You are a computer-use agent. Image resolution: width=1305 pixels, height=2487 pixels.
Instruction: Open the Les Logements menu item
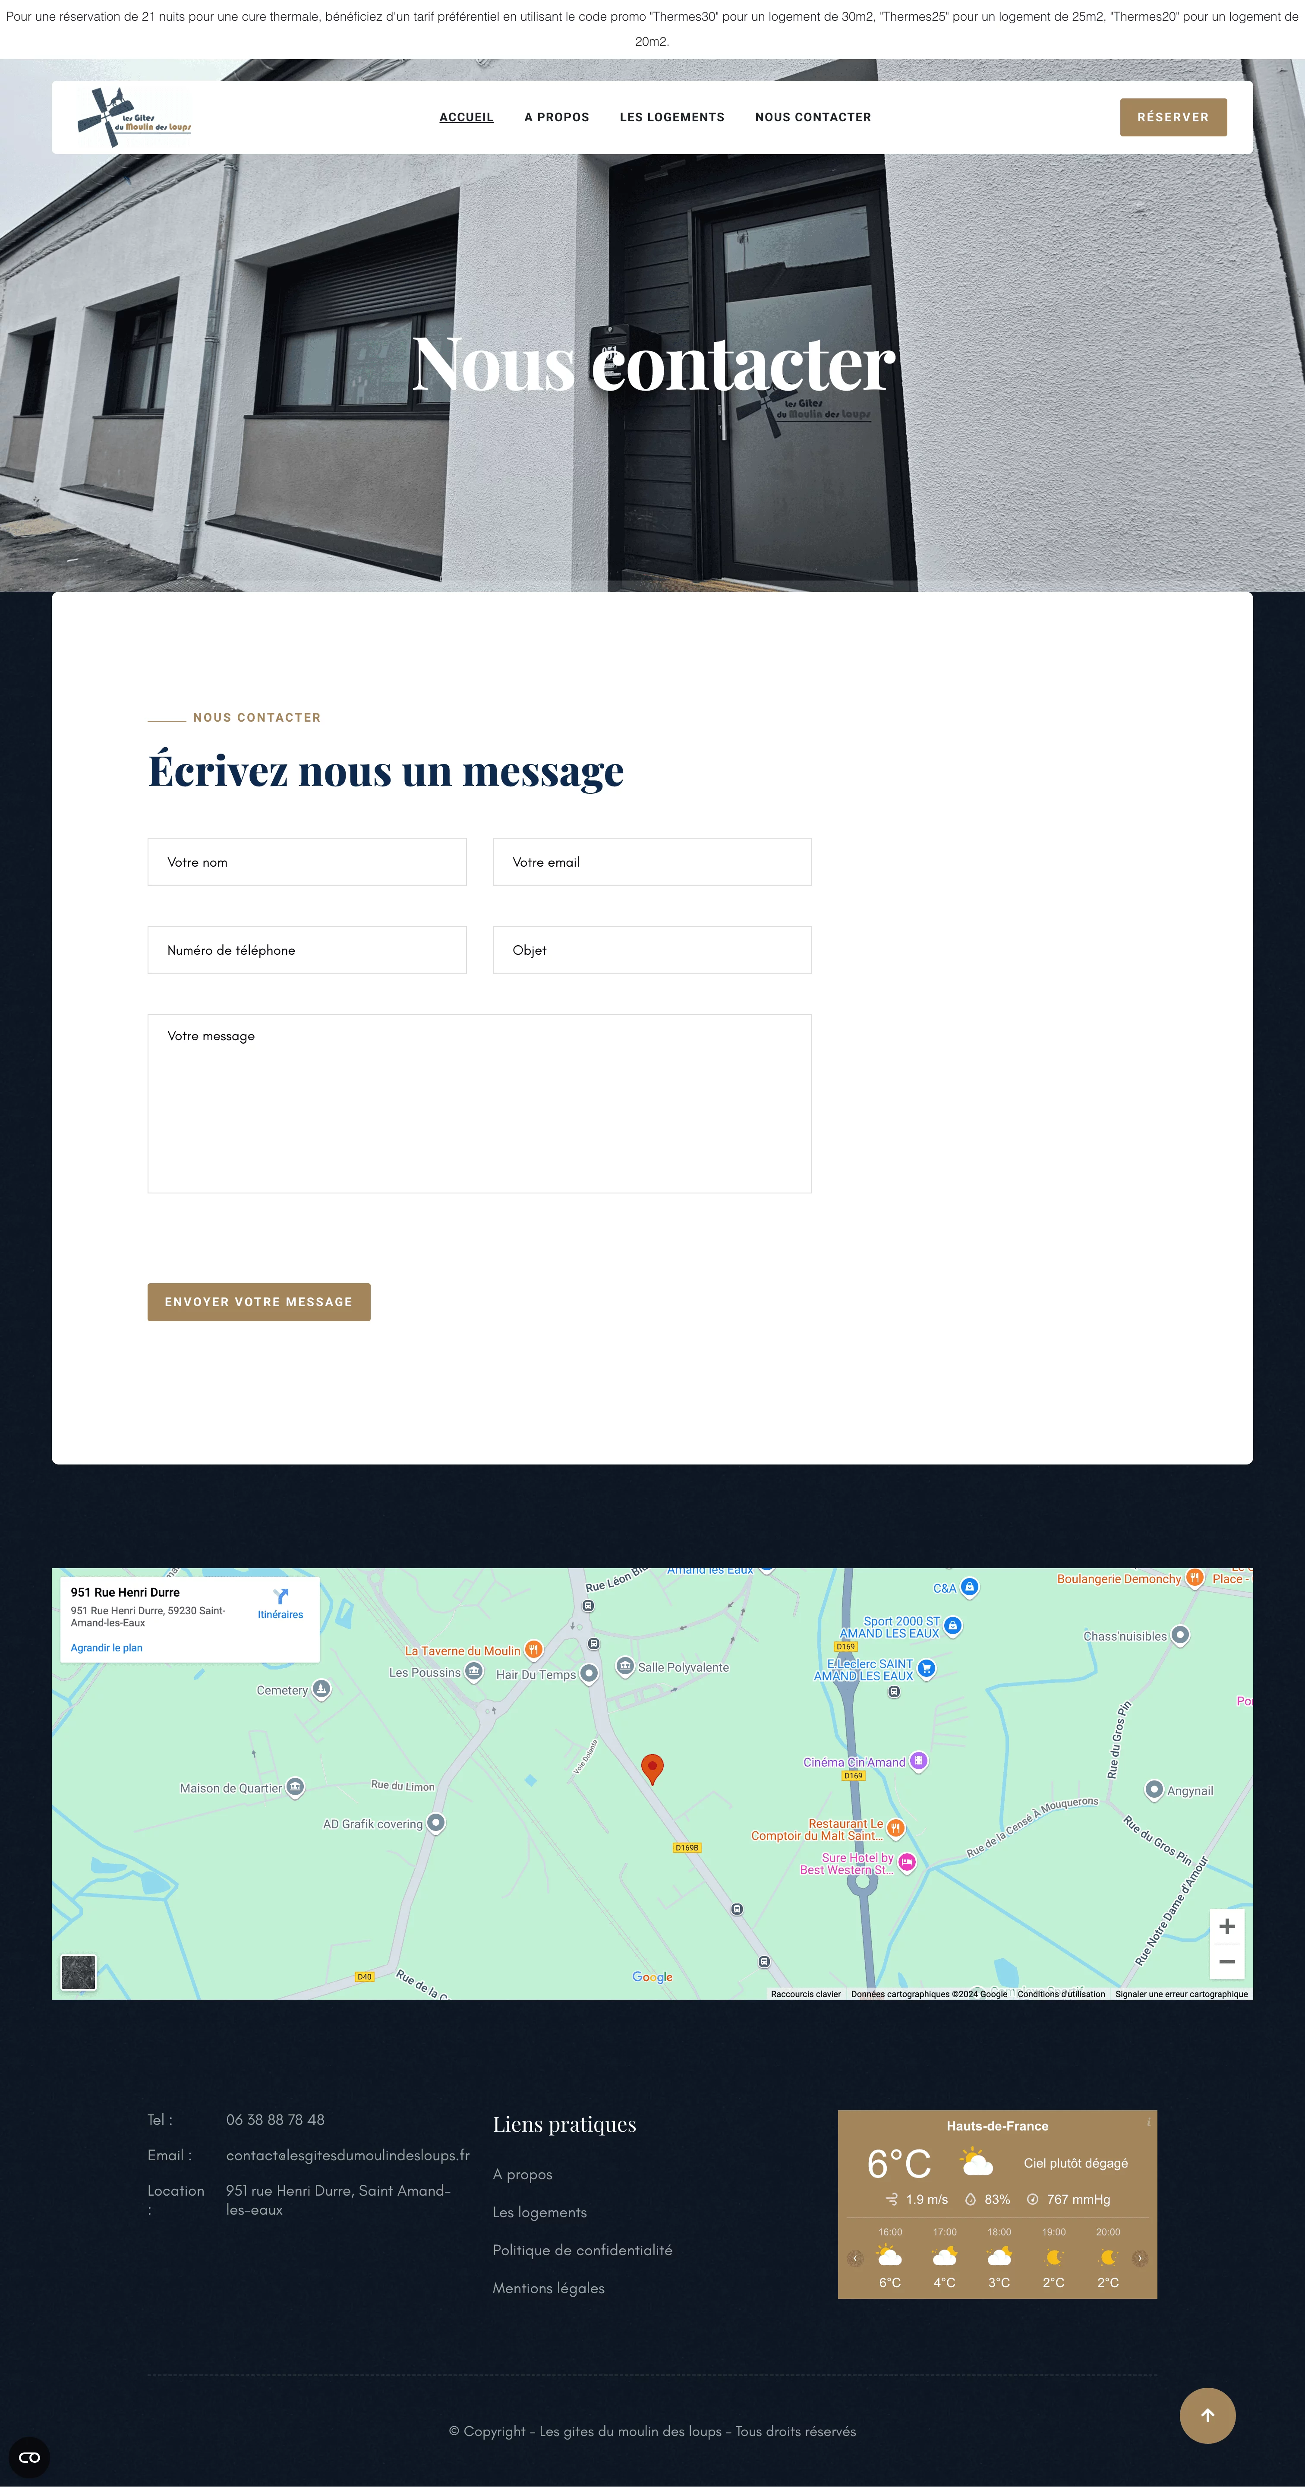tap(672, 117)
